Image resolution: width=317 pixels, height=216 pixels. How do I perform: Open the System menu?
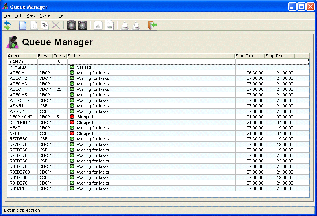(x=47, y=15)
